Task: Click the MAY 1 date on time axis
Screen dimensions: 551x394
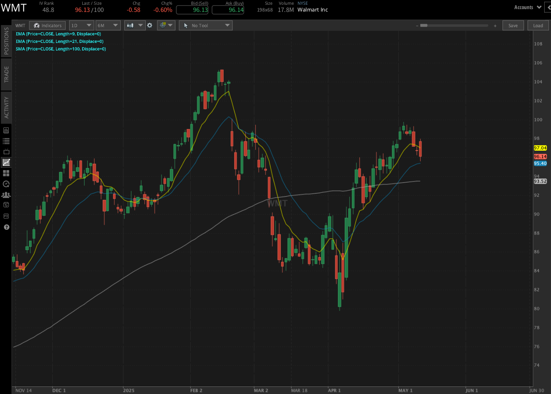Action: [x=405, y=390]
